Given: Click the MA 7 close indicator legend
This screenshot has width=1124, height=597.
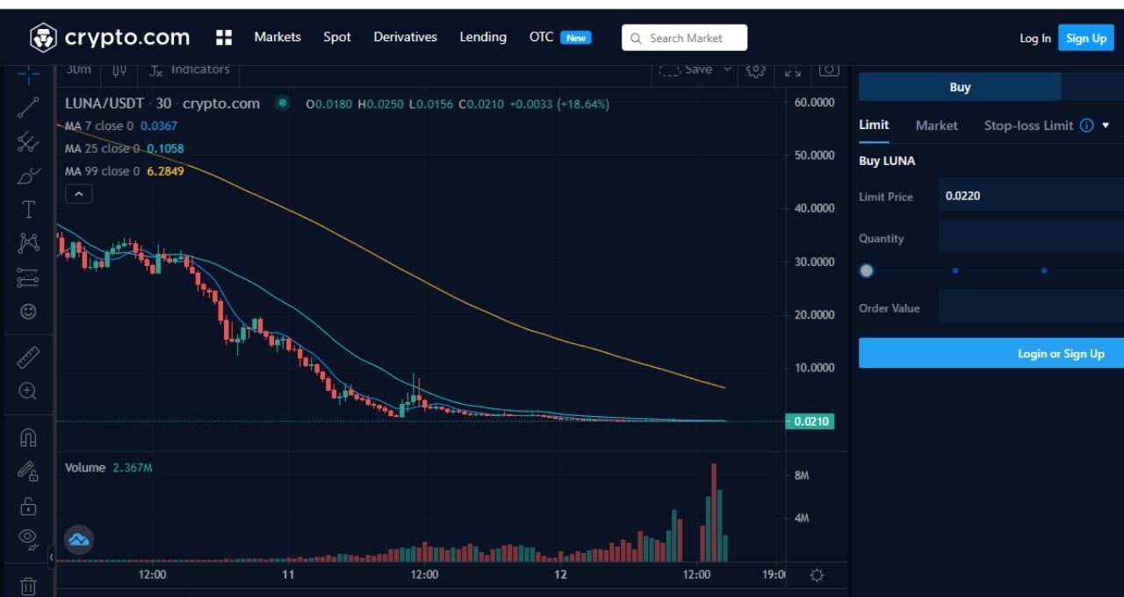Looking at the screenshot, I should pyautogui.click(x=121, y=126).
